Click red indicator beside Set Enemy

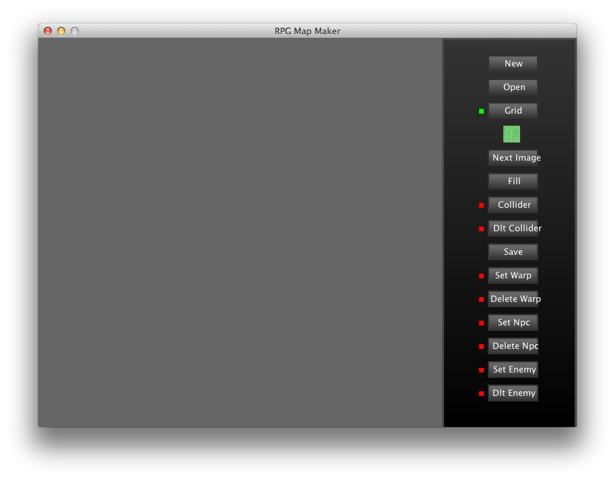481,370
